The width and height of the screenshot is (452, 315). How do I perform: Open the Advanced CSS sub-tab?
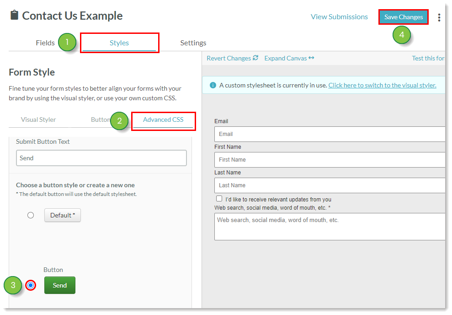point(163,119)
